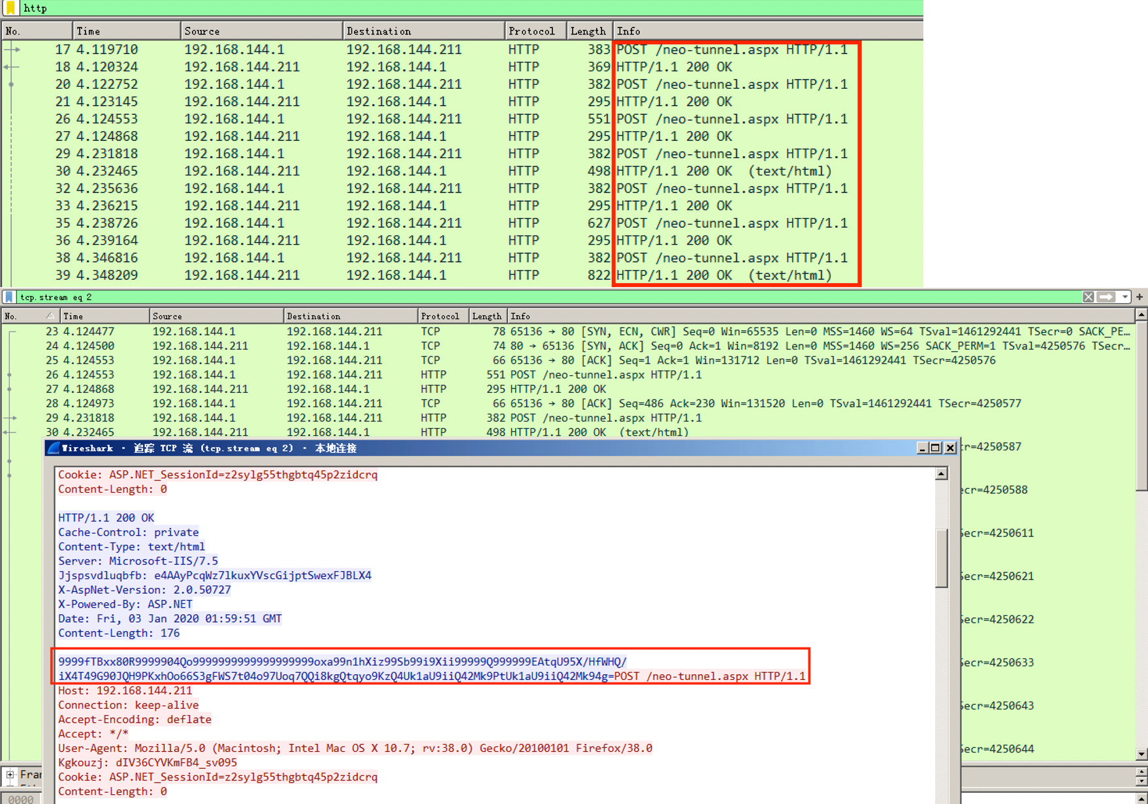
Task: Select packet 35 with length 627
Action: coord(462,223)
